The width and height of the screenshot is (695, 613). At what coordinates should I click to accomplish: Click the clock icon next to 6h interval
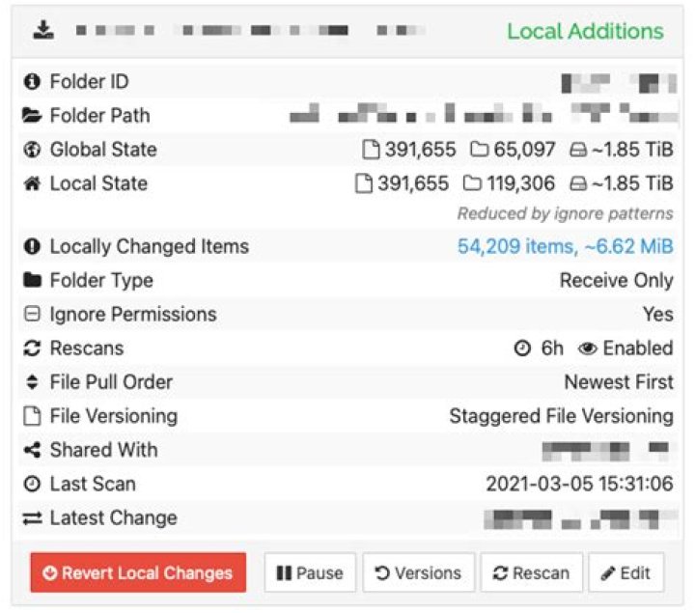pos(522,348)
